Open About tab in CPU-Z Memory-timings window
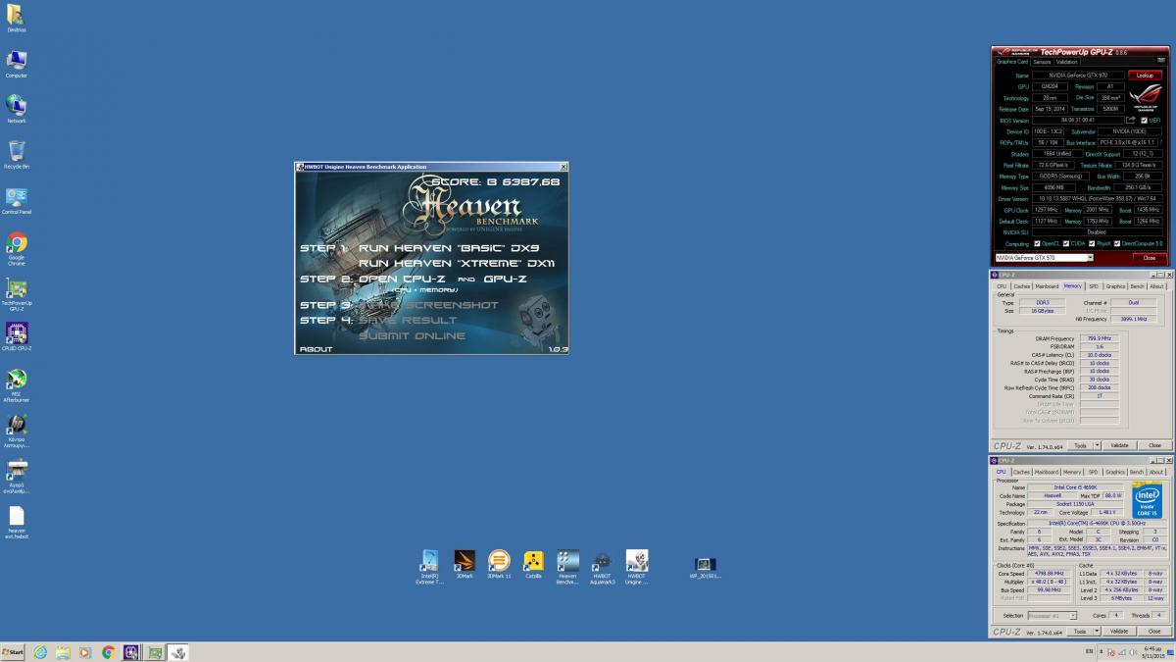 click(x=1156, y=286)
